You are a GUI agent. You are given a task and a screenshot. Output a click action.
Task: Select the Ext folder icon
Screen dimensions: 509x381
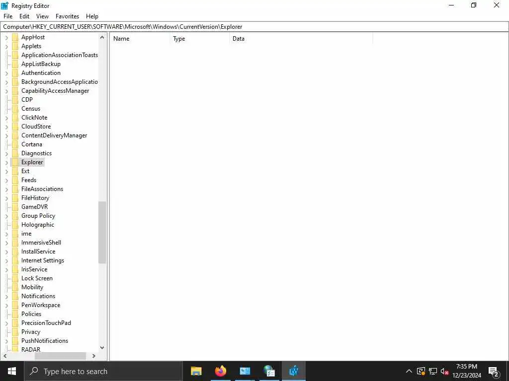coord(15,171)
